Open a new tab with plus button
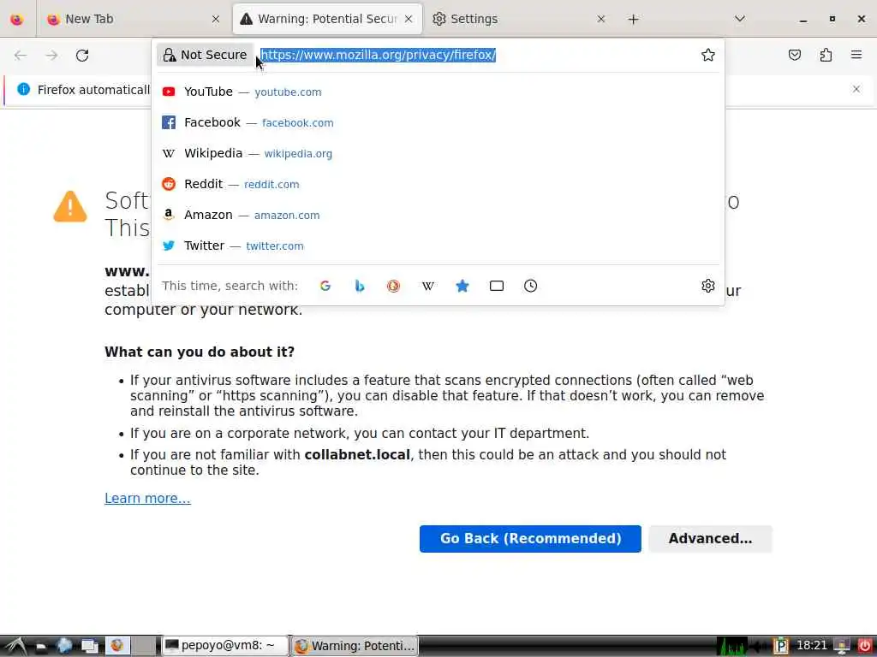877x657 pixels. (633, 20)
